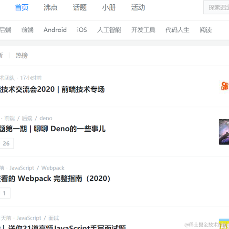This screenshot has height=229, width=229.
Task: Select the Android category
Action: click(x=55, y=30)
